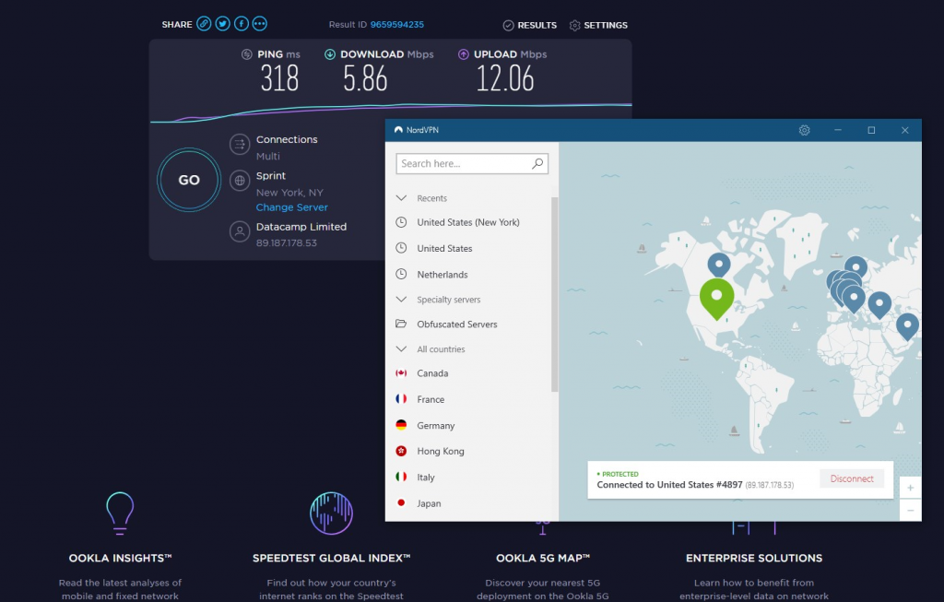
Task: Click the Scandinavia map pin
Action: pyautogui.click(x=855, y=267)
